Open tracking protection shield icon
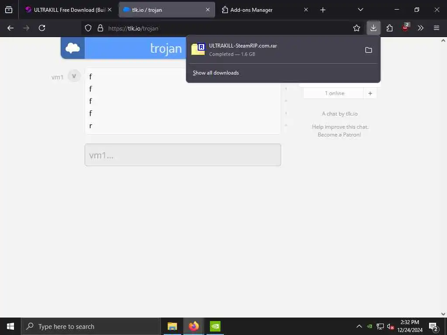447x335 pixels. pos(88,28)
